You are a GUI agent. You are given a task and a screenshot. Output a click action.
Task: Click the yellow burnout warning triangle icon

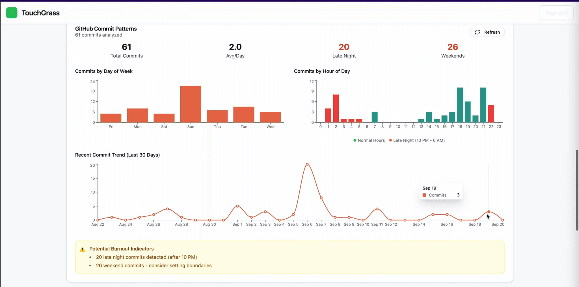point(82,249)
